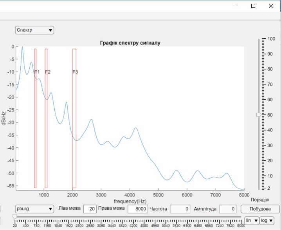
Task: Minimize the application window
Action: coord(236,6)
